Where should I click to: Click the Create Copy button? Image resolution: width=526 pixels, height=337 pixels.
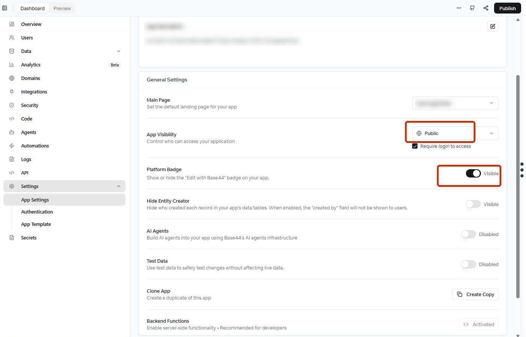point(475,295)
